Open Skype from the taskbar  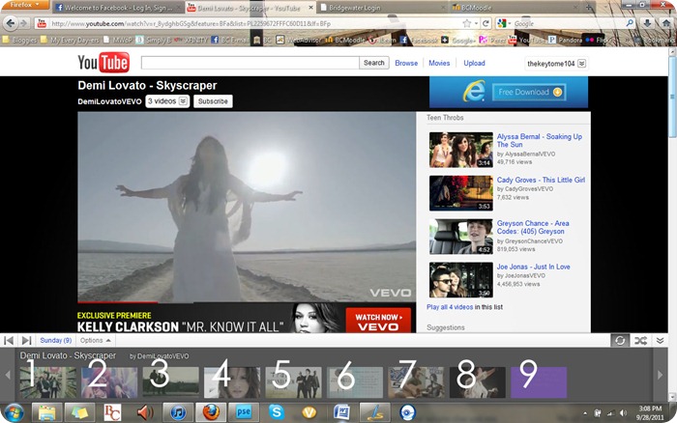[x=277, y=412]
